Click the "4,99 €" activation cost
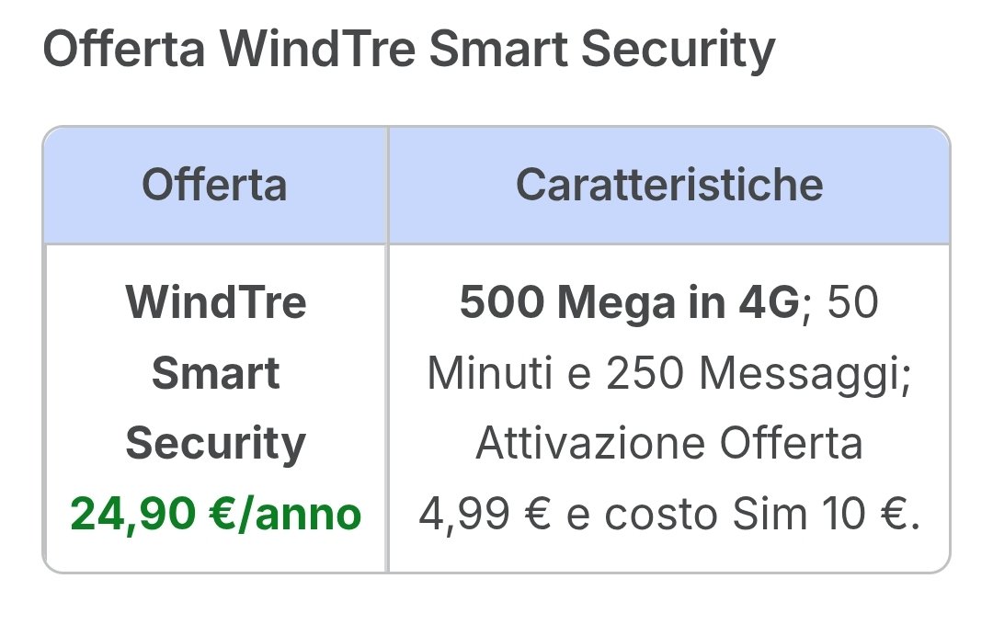Viewport: 993px width, 624px height. [x=485, y=516]
